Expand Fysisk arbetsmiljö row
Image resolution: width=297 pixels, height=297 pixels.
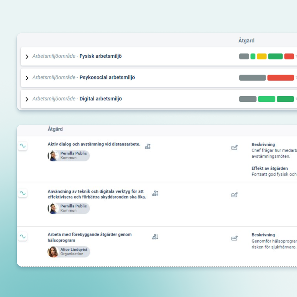(27, 56)
